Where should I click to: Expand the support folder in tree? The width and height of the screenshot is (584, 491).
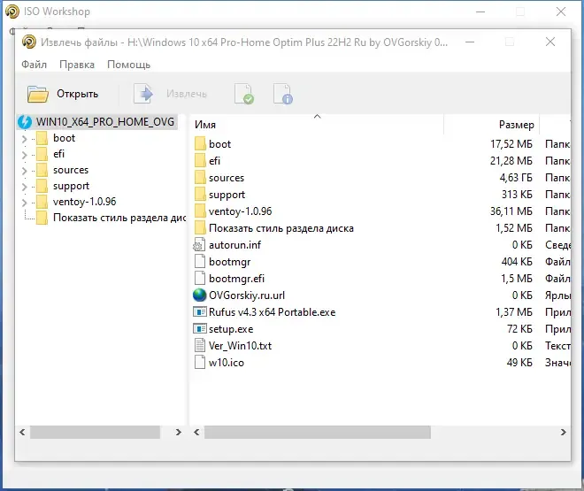tap(24, 187)
